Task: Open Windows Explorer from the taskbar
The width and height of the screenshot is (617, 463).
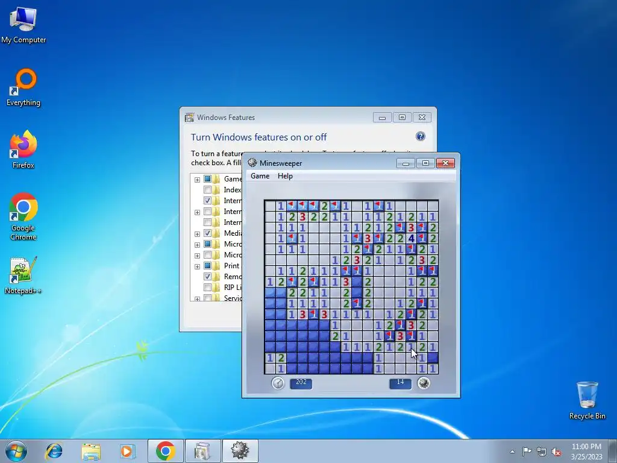Action: click(x=91, y=451)
